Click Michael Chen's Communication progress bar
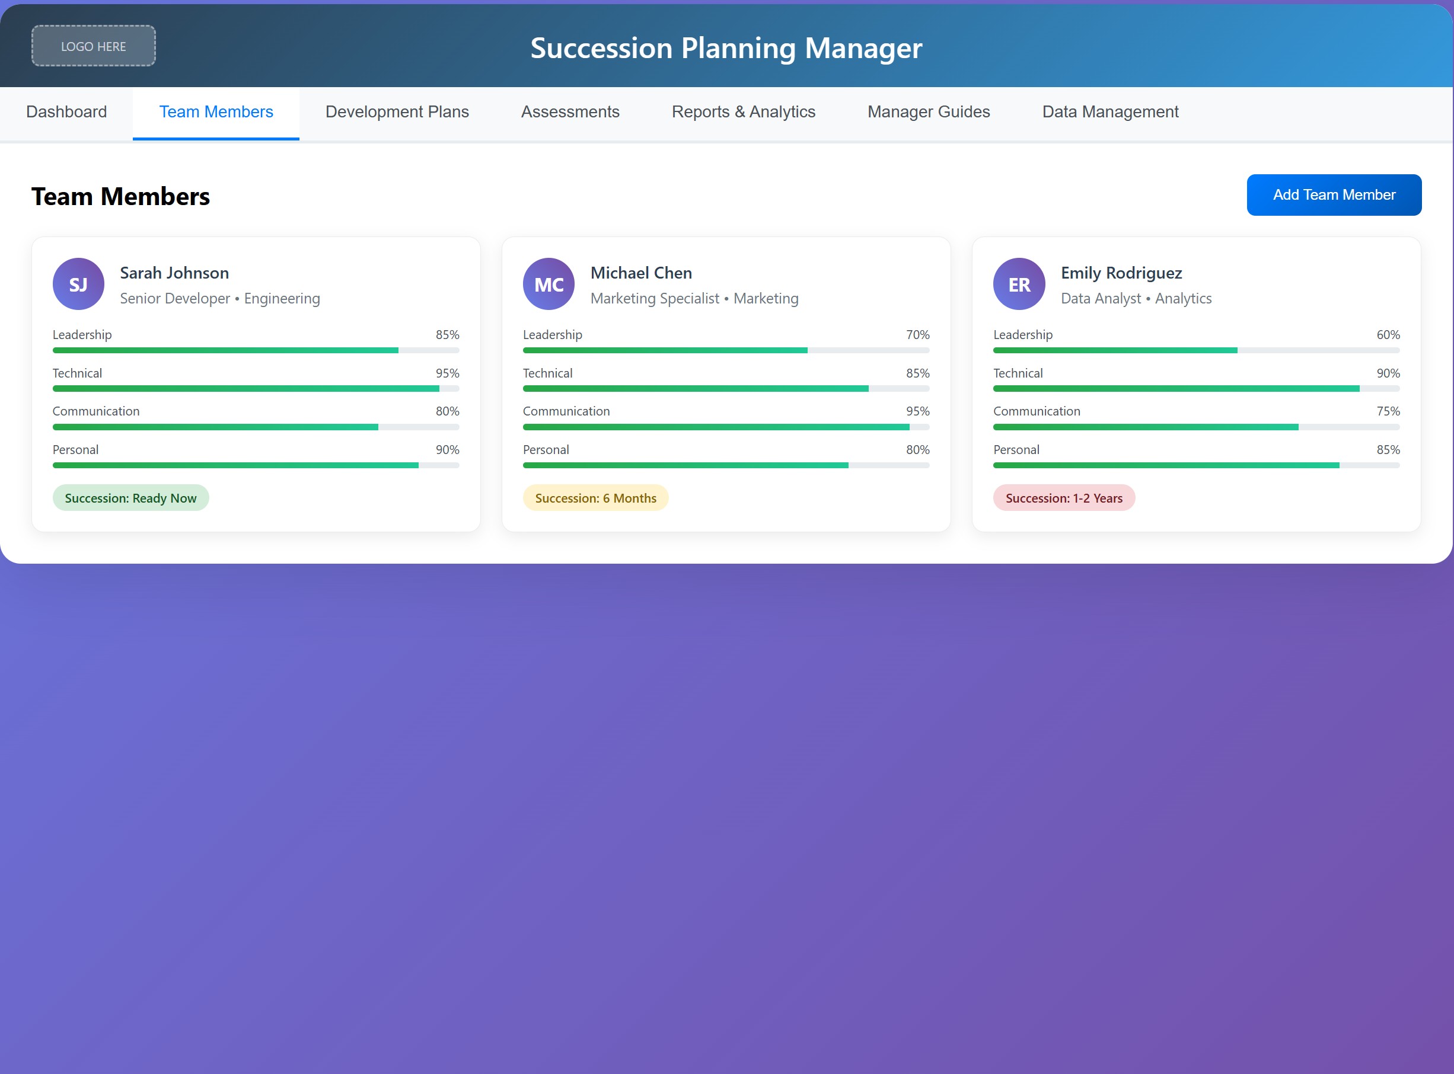 tap(726, 427)
